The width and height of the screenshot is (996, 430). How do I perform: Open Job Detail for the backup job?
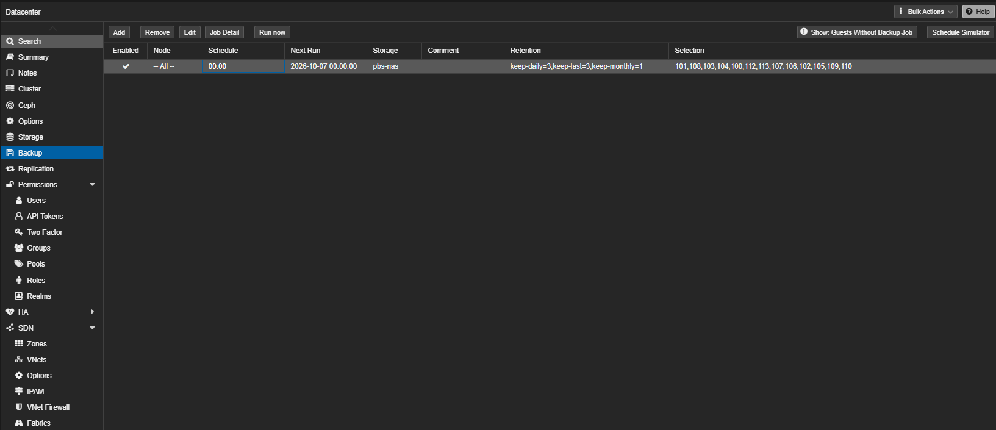pos(224,32)
